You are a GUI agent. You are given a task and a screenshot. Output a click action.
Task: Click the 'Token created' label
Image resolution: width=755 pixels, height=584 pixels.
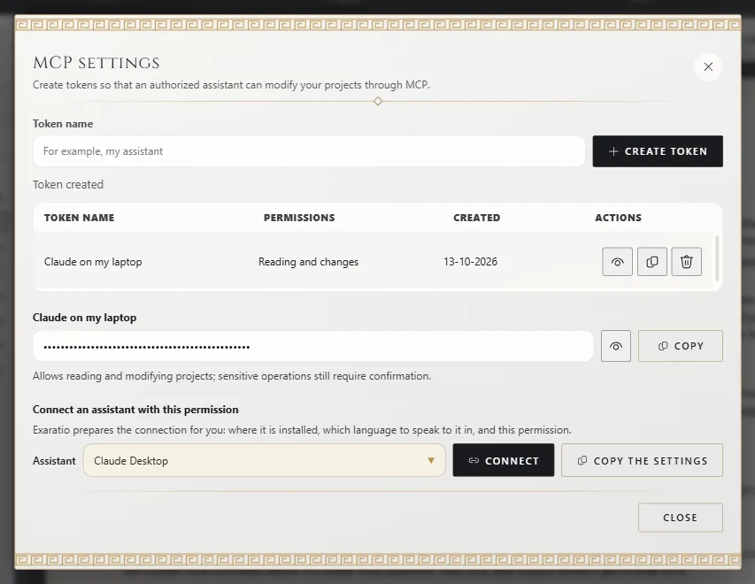pos(68,184)
